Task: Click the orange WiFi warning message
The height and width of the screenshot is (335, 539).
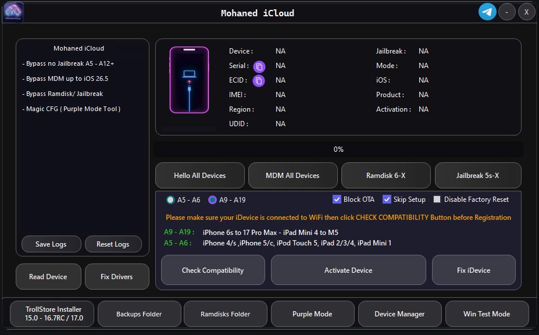Action: coord(338,218)
